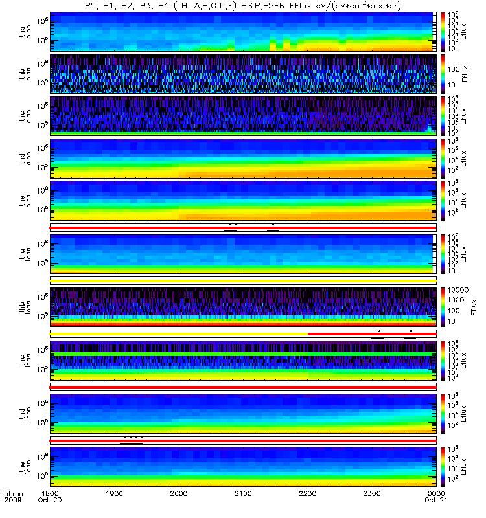Select the thc elec spectrogram panel
The height and width of the screenshot is (518, 486).
(243, 116)
